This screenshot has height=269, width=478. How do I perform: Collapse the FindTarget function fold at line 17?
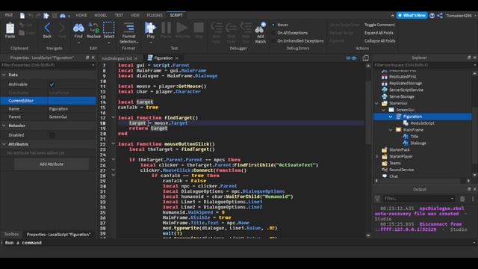(113, 117)
